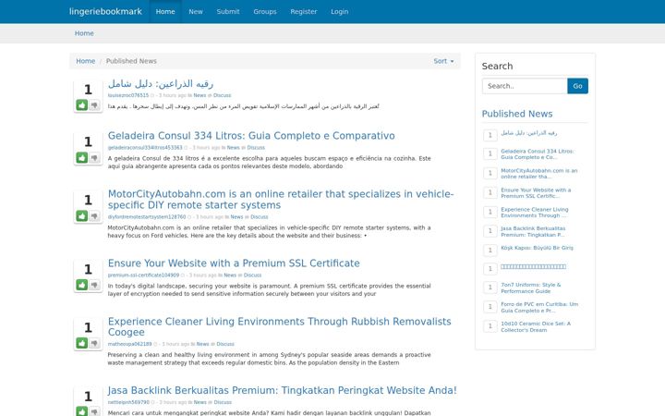Open sidebar link 7on7 Uniforms
This screenshot has width=665, height=416.
[x=530, y=288]
